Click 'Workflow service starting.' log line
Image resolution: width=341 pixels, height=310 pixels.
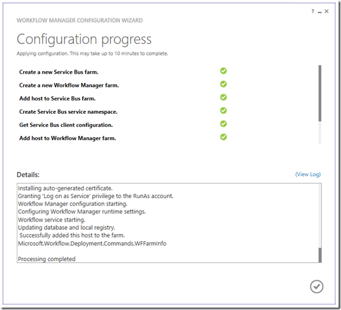51,220
